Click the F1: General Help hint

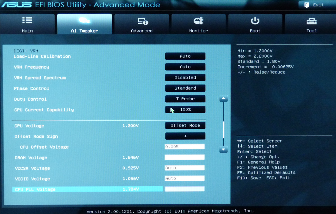(258, 162)
